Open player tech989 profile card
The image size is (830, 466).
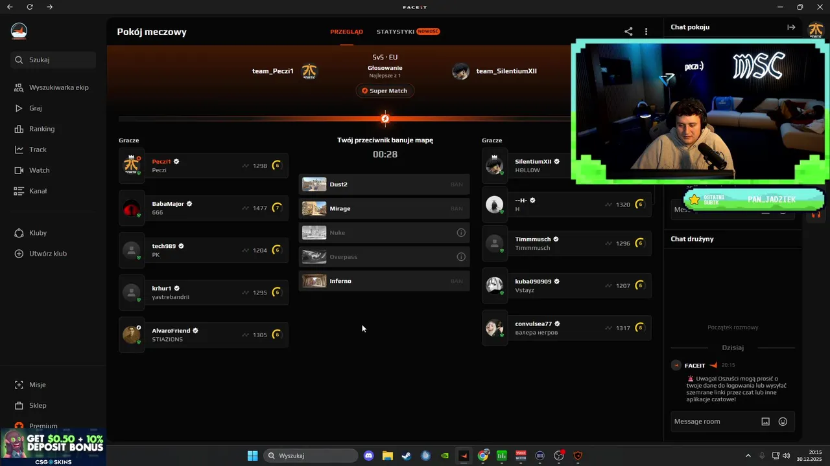pyautogui.click(x=204, y=250)
